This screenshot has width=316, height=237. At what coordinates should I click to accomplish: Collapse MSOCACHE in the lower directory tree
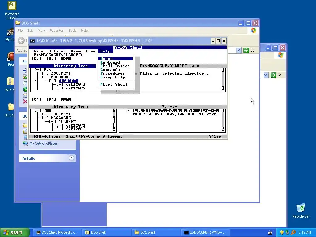click(x=45, y=118)
